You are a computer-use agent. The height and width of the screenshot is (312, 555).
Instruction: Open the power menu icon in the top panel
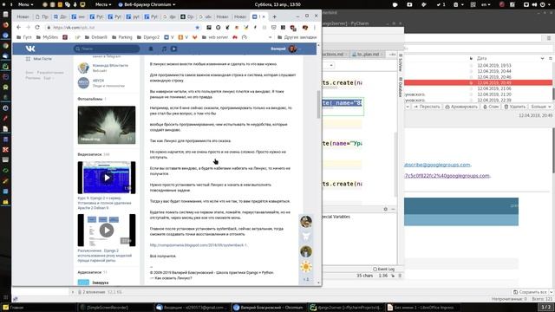point(542,4)
